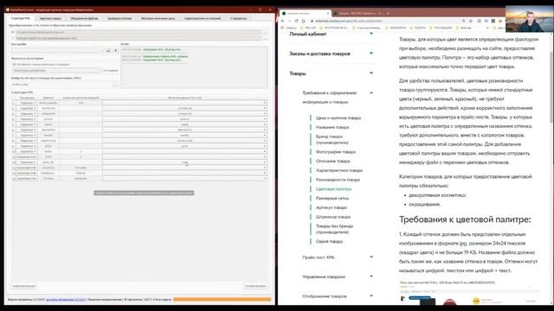
Task: Expand Заказы и доставка товаров section
Action: (371, 54)
